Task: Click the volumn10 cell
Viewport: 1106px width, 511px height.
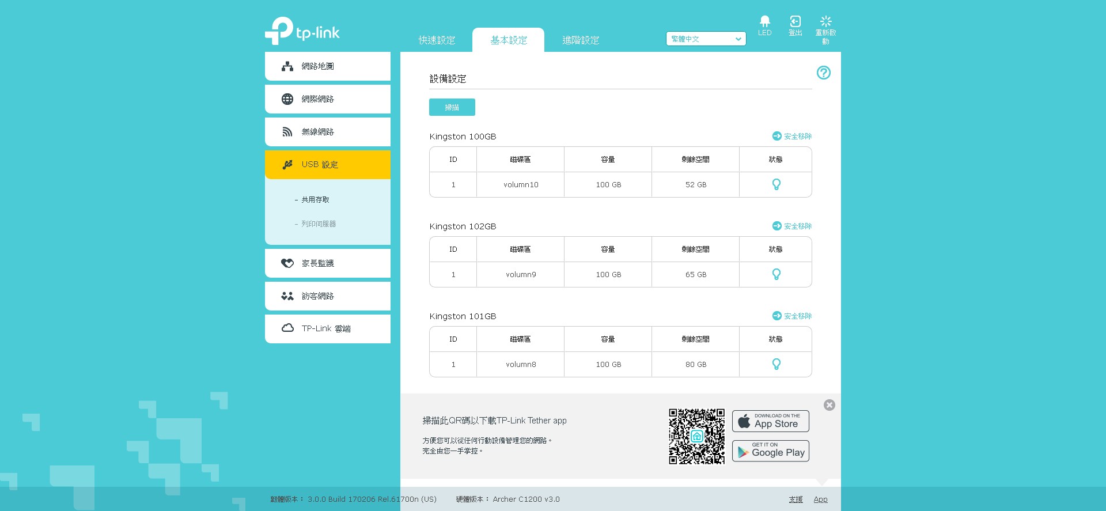Action: pyautogui.click(x=521, y=185)
